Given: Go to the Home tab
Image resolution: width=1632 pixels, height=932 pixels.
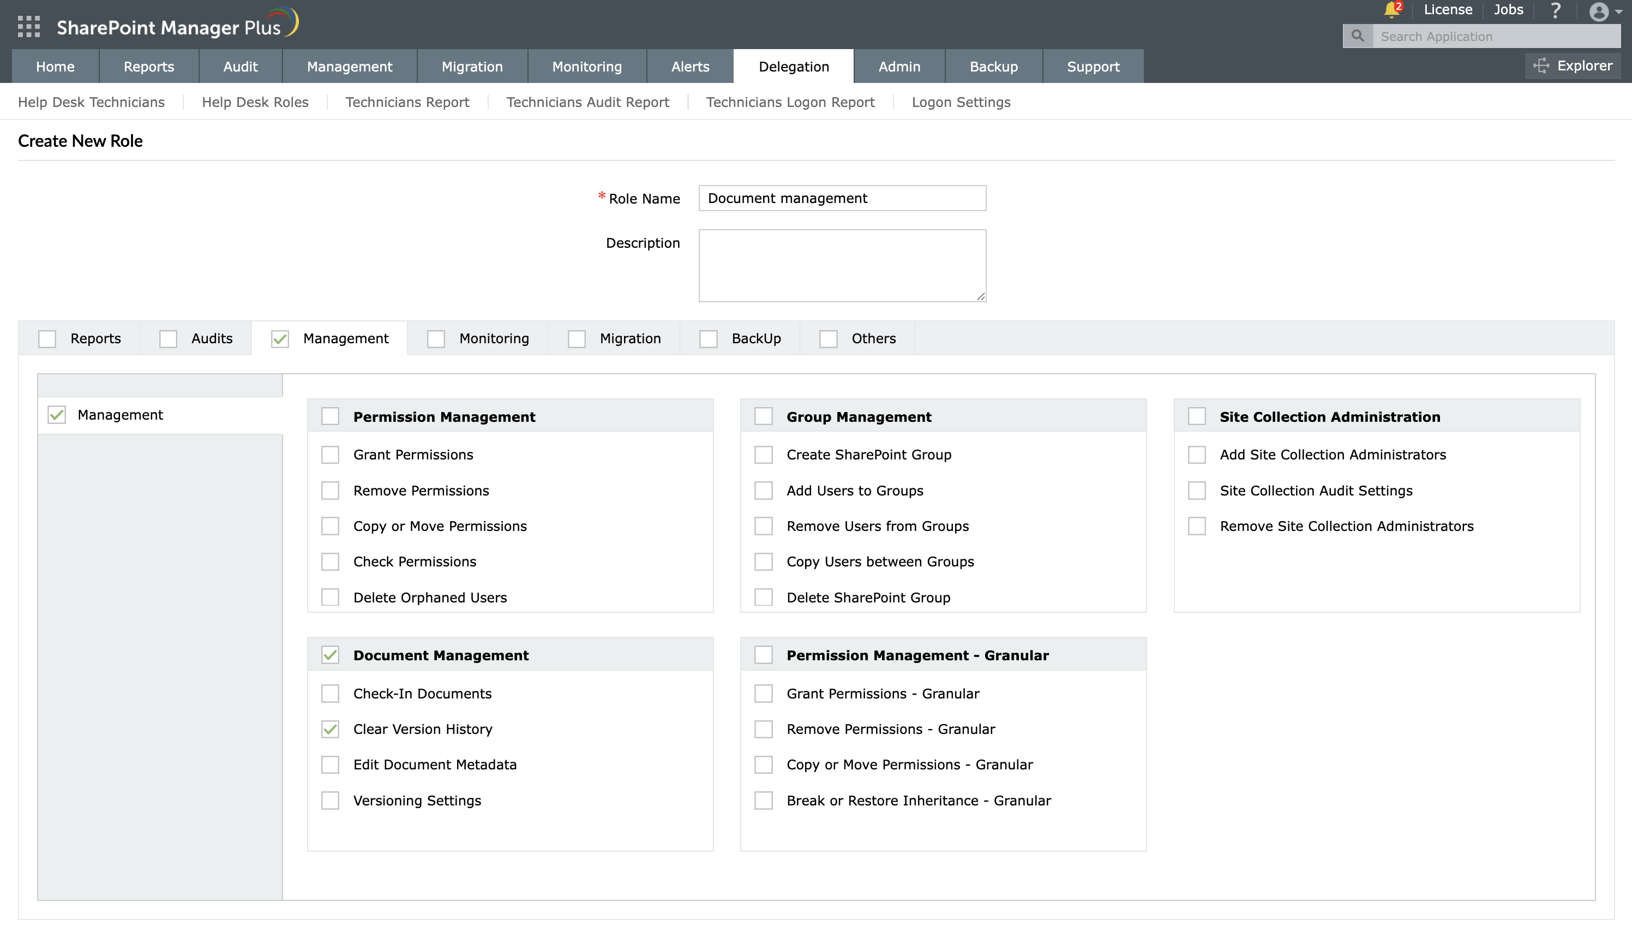Looking at the screenshot, I should pyautogui.click(x=55, y=67).
